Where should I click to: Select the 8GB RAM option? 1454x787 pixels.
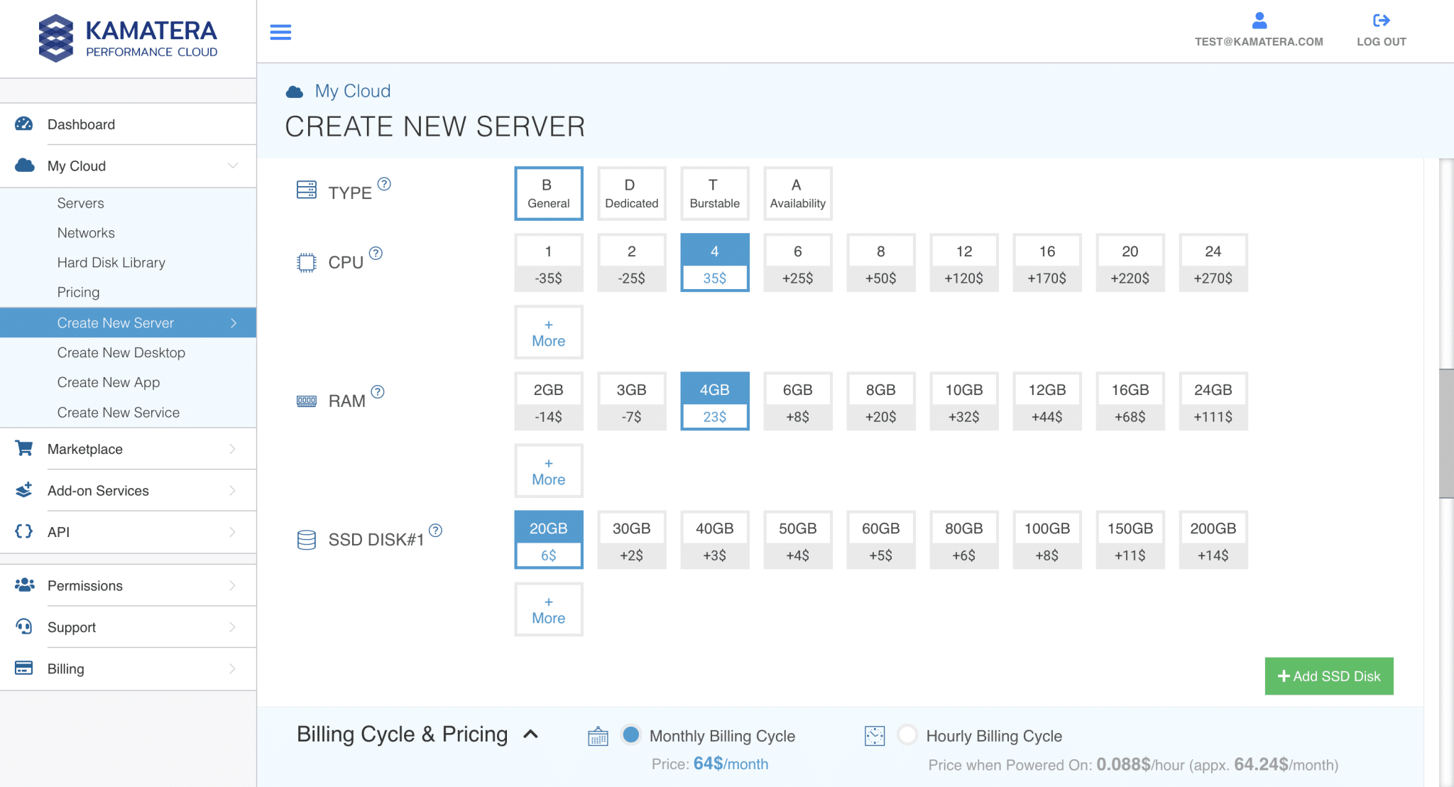pos(880,401)
